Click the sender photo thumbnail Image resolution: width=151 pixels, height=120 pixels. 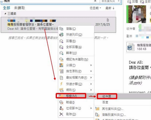click(136, 14)
